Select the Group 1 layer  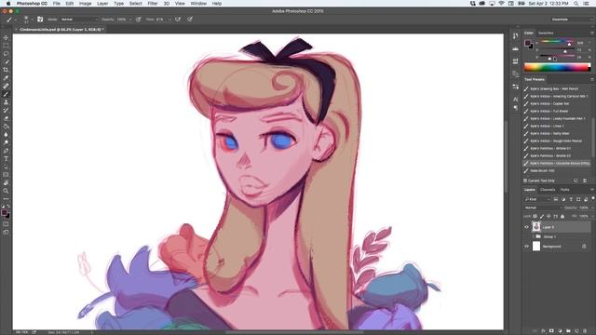point(557,236)
